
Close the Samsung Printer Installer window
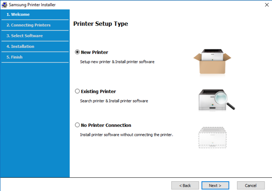[267, 5]
